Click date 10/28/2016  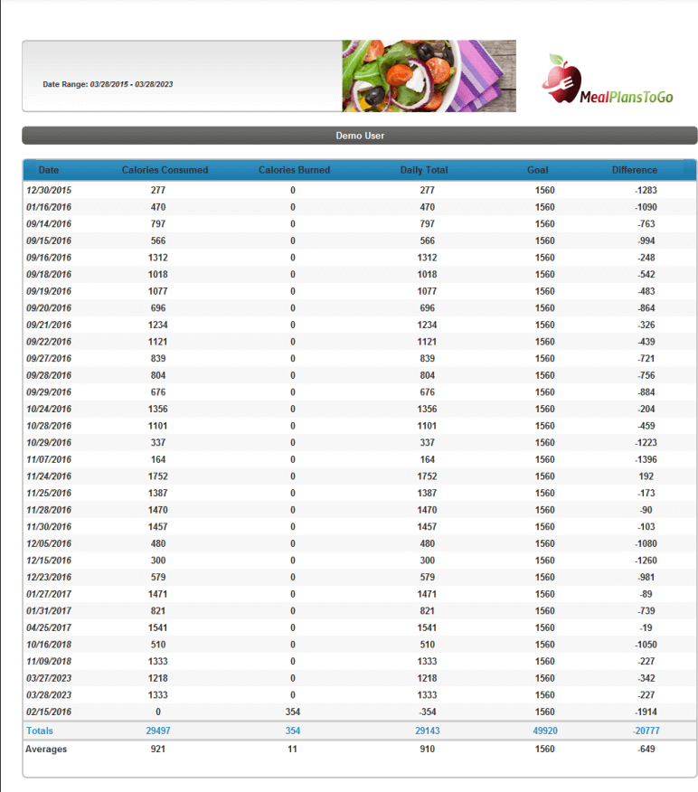49,426
